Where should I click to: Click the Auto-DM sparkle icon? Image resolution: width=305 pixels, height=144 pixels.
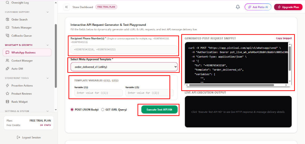tap(7, 69)
